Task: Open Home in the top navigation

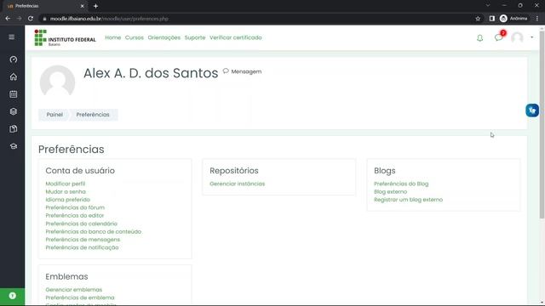Action: click(x=113, y=37)
